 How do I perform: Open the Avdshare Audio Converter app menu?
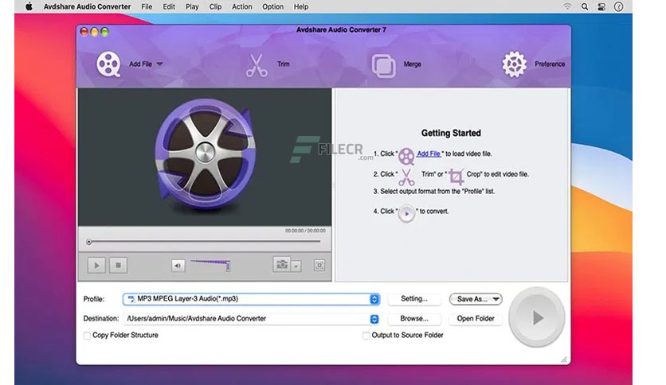[87, 7]
